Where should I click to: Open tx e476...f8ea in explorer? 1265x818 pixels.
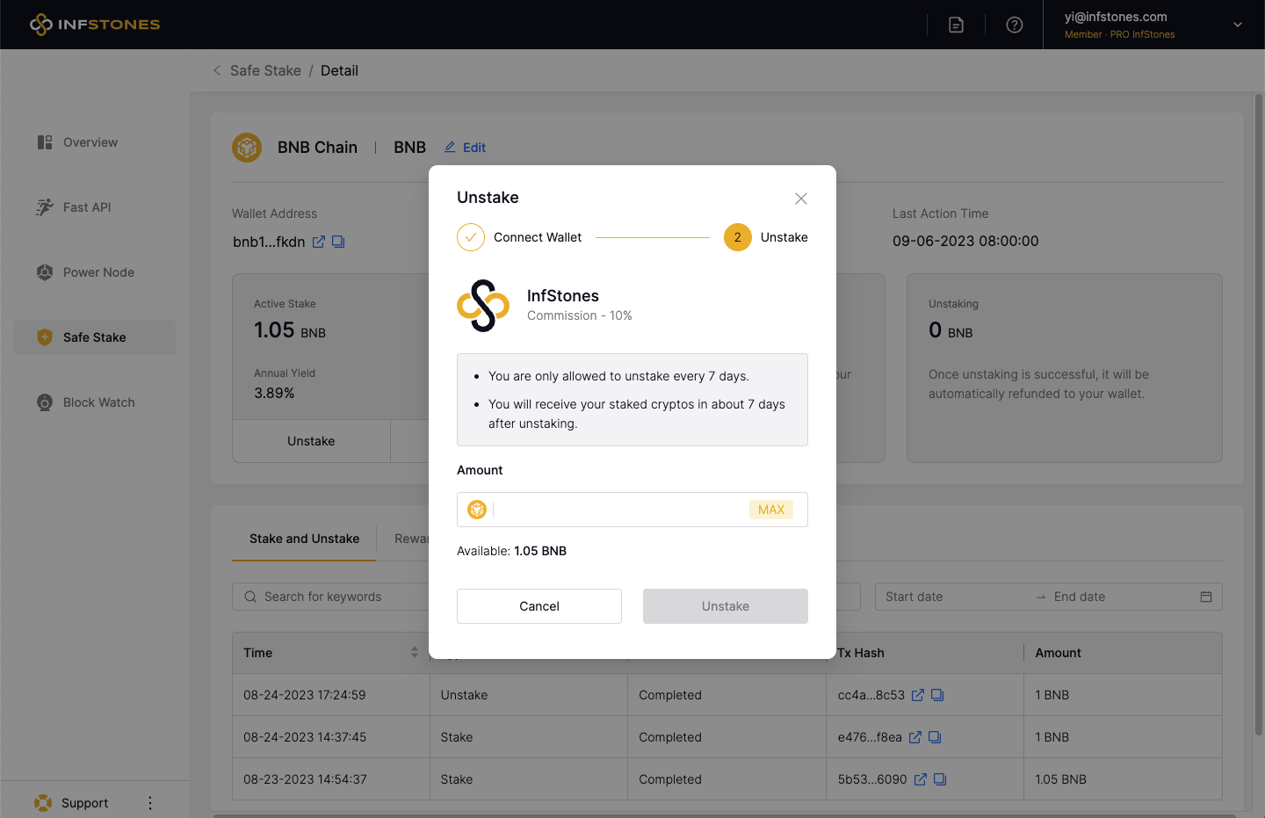click(x=915, y=737)
